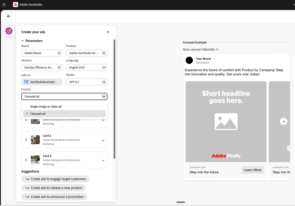Click the Sponsored label

[203, 63]
